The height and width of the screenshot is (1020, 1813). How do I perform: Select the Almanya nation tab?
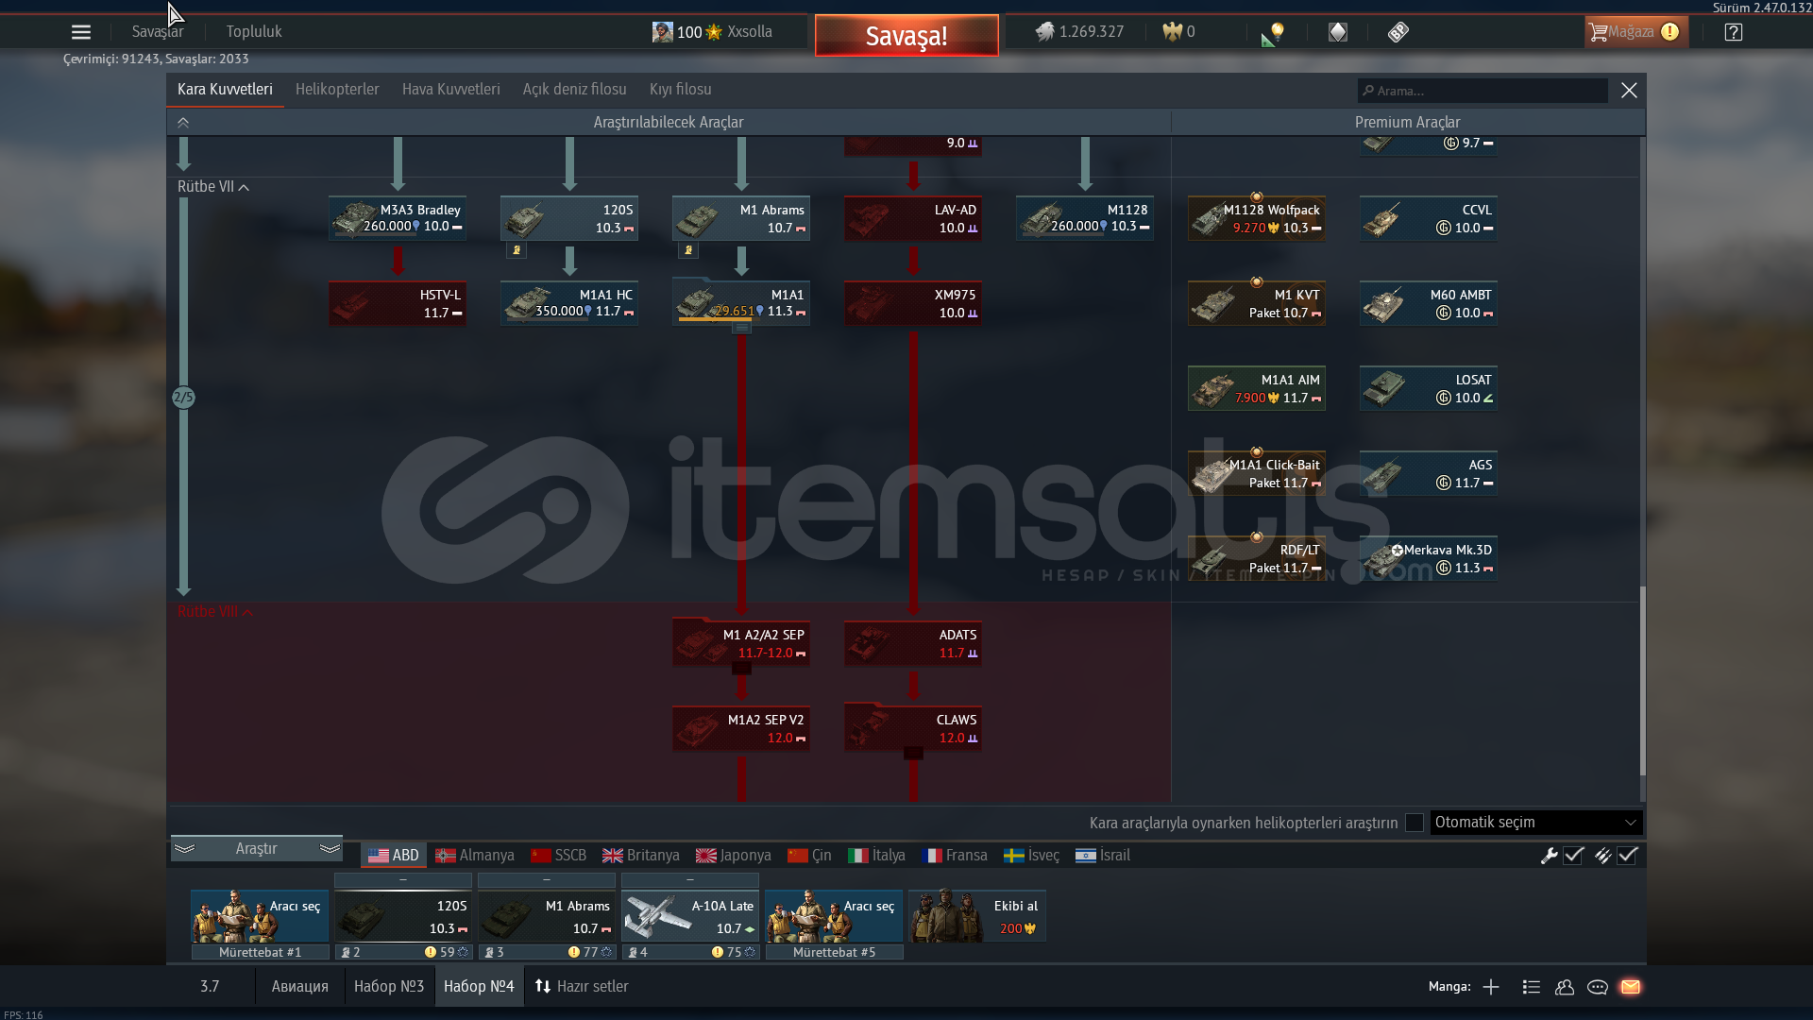point(475,856)
